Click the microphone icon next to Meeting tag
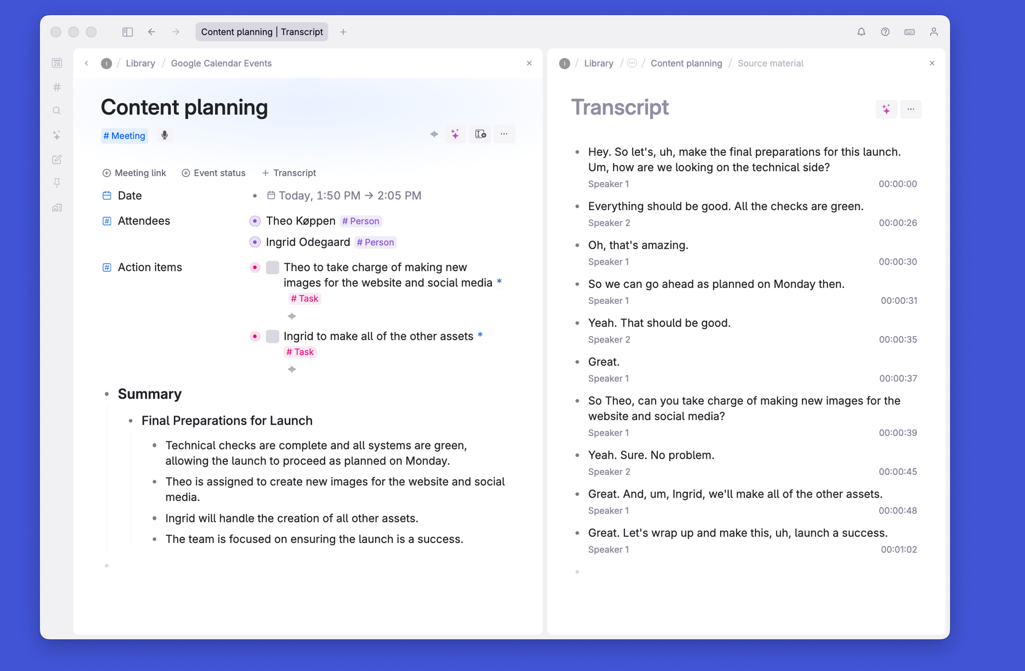Screen dimensions: 1025x671 coord(164,136)
